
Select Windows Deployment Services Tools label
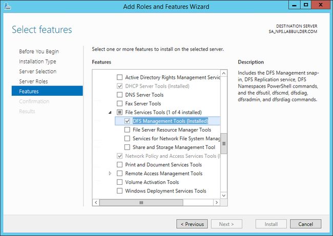pyautogui.click(x=165, y=191)
